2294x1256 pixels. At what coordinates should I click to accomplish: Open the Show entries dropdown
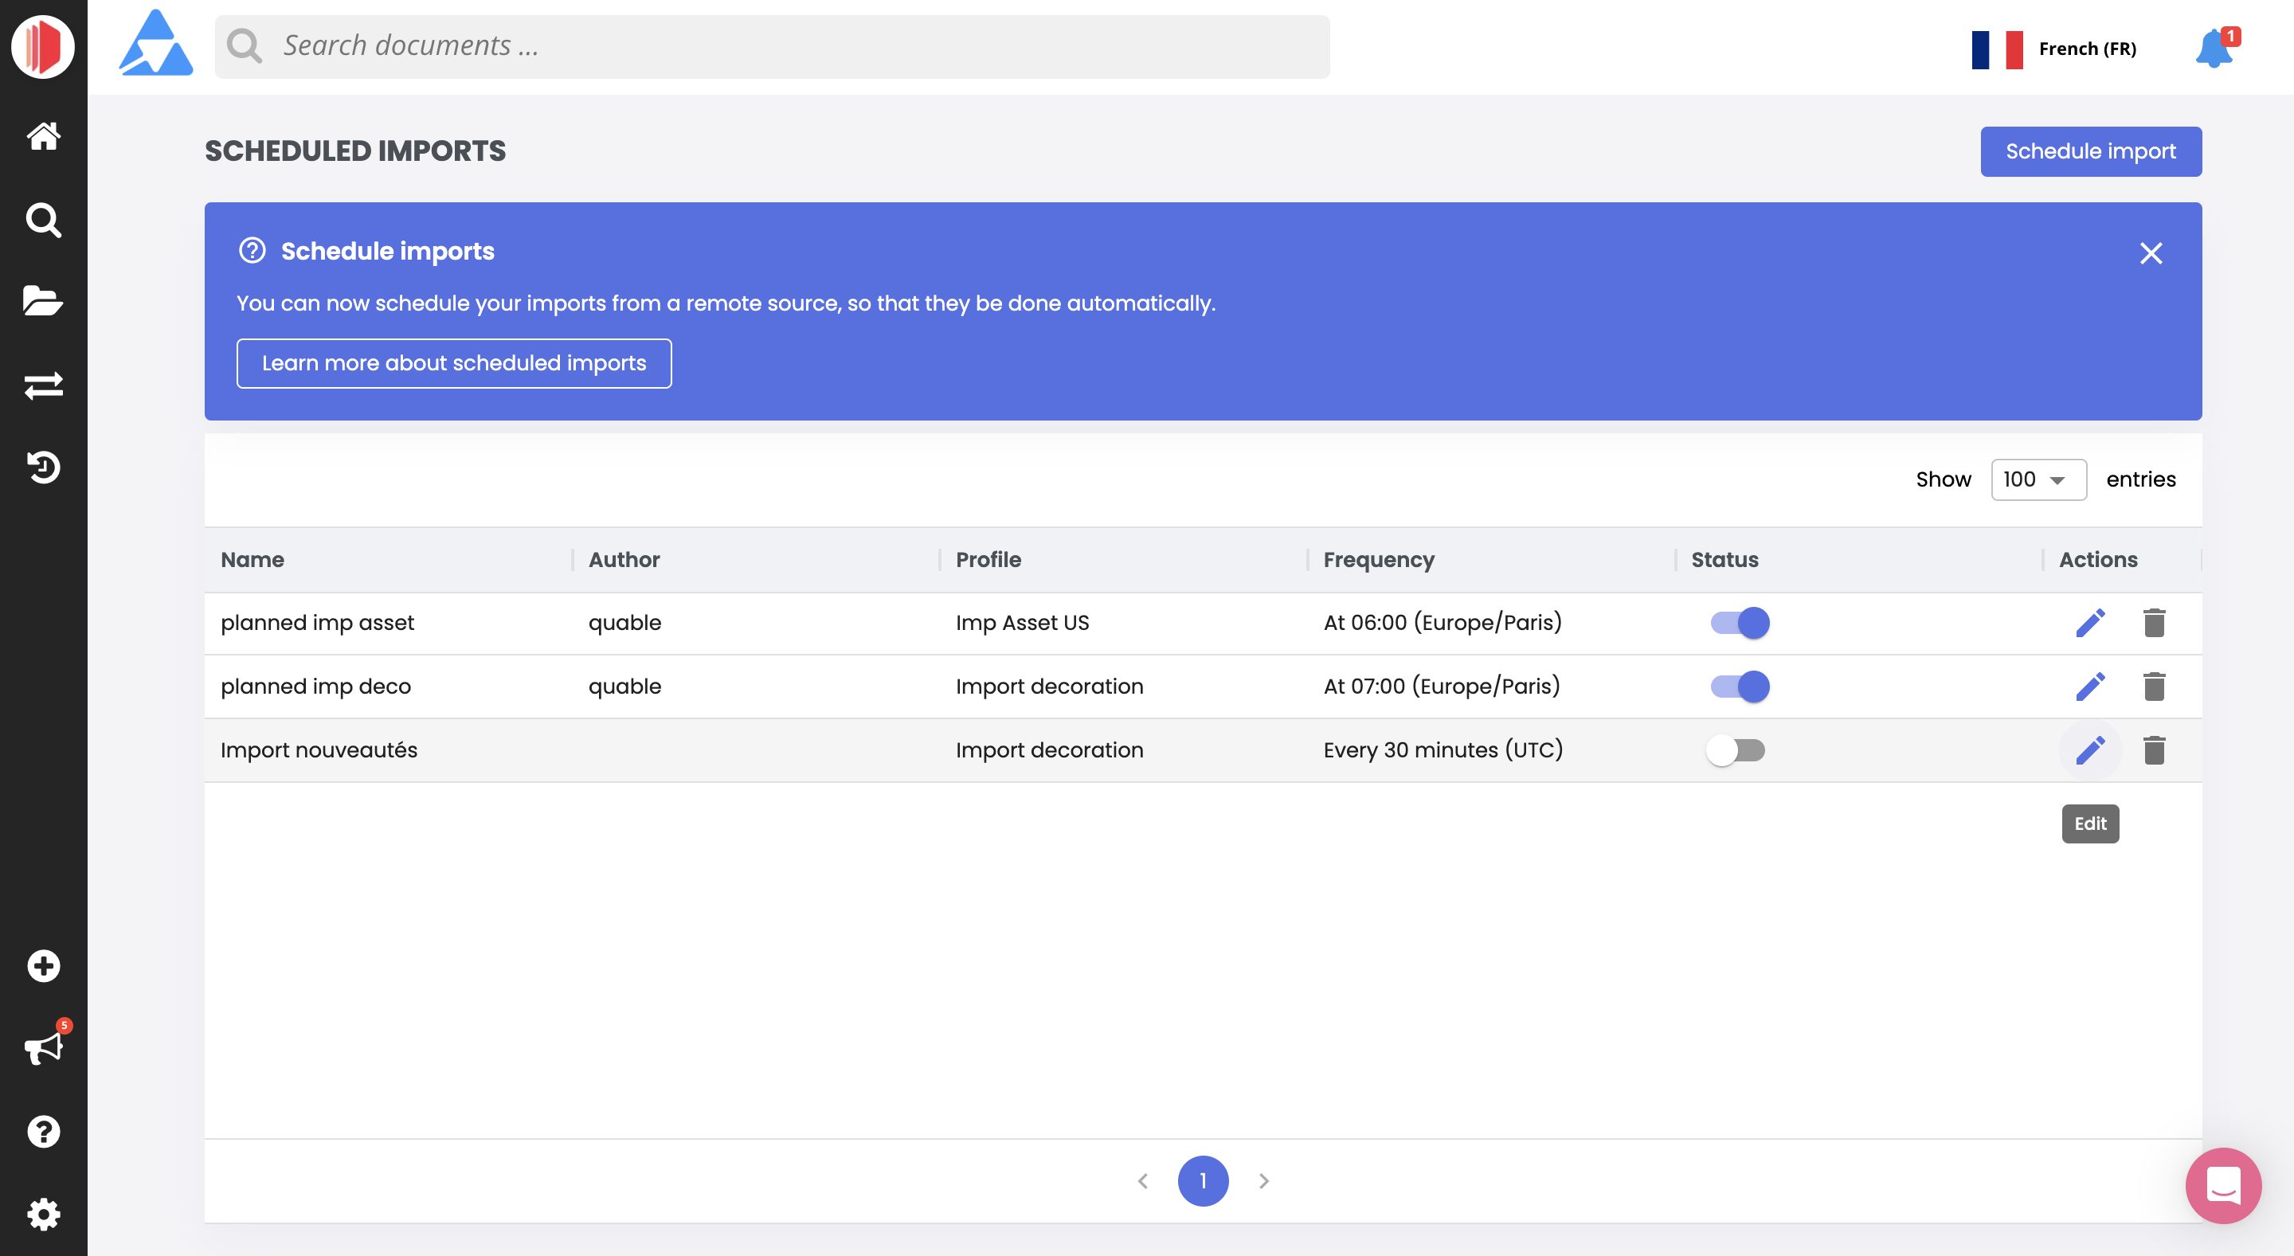click(x=2038, y=479)
